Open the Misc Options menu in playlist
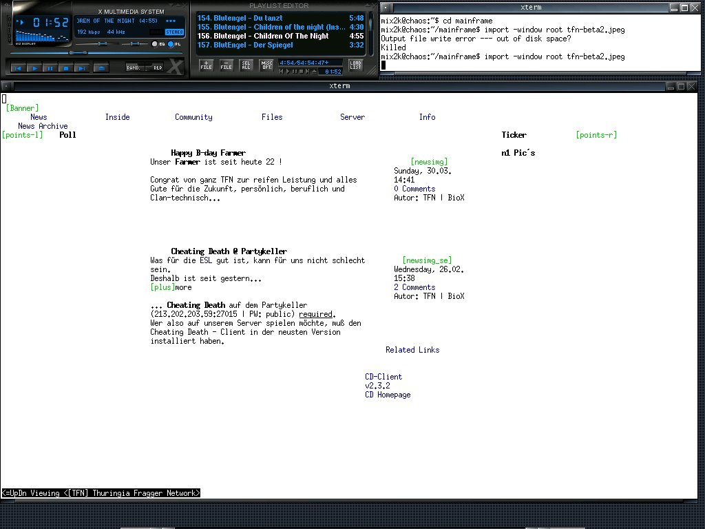 tap(266, 65)
